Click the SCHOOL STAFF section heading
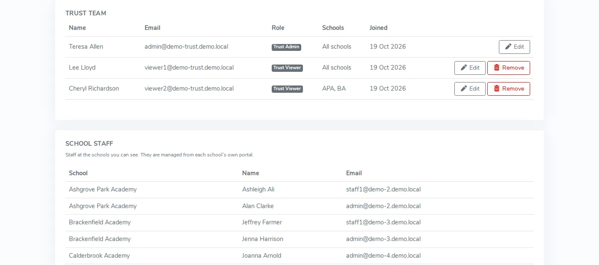The height and width of the screenshot is (265, 599). click(89, 144)
